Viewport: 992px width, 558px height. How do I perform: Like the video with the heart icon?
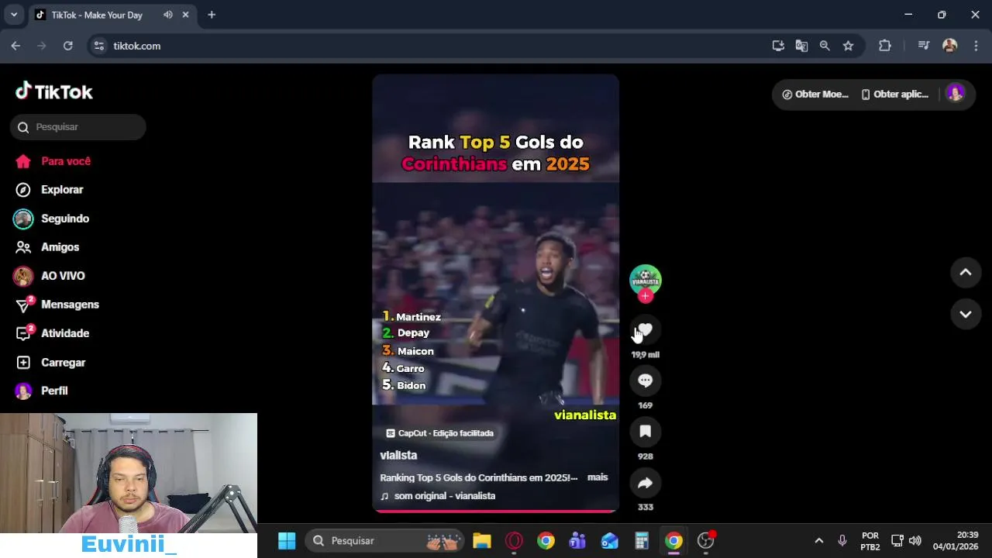(645, 331)
